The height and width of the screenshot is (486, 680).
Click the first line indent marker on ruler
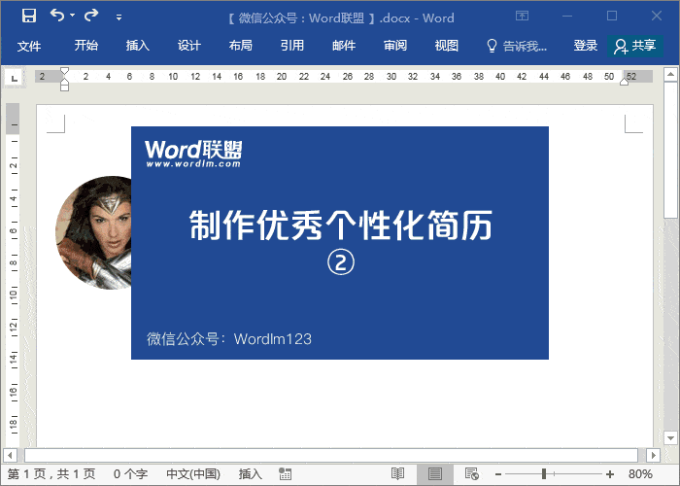[65, 72]
